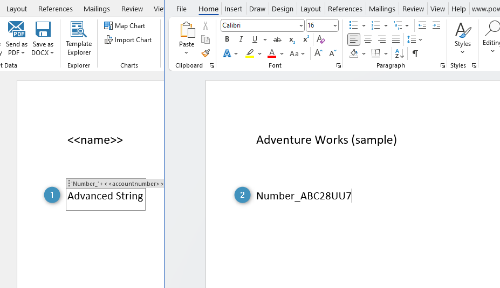This screenshot has width=500, height=288.
Task: Click Decrease Font Size icon
Action: [333, 53]
